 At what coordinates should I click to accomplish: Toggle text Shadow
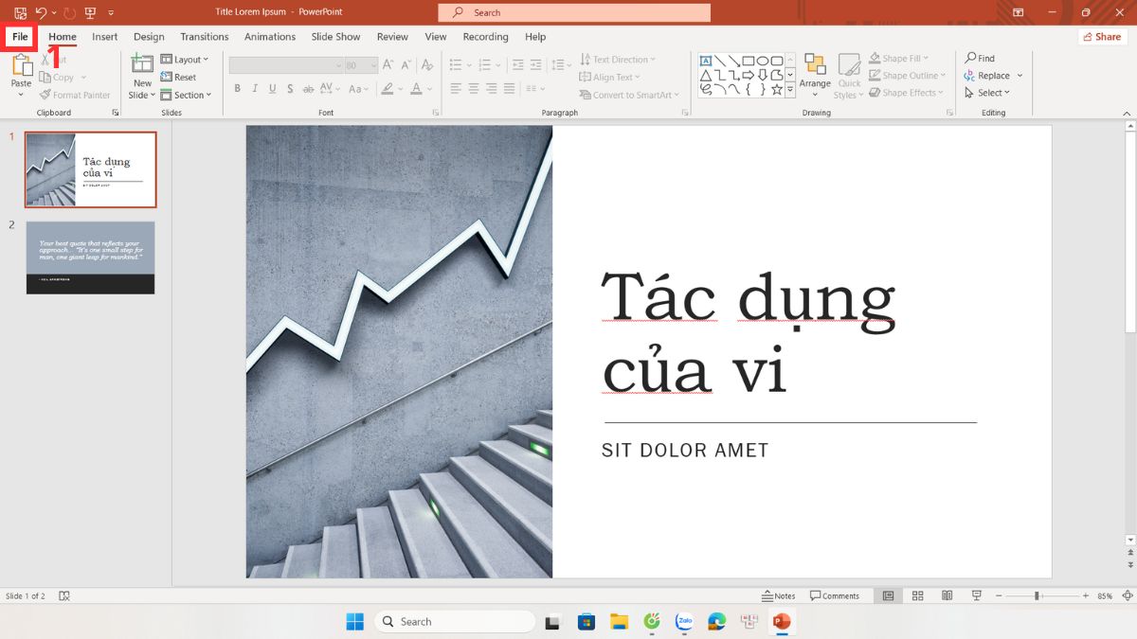(x=289, y=89)
